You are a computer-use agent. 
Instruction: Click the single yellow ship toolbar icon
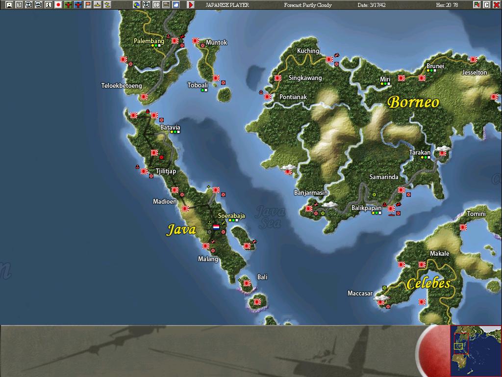pos(98,5)
